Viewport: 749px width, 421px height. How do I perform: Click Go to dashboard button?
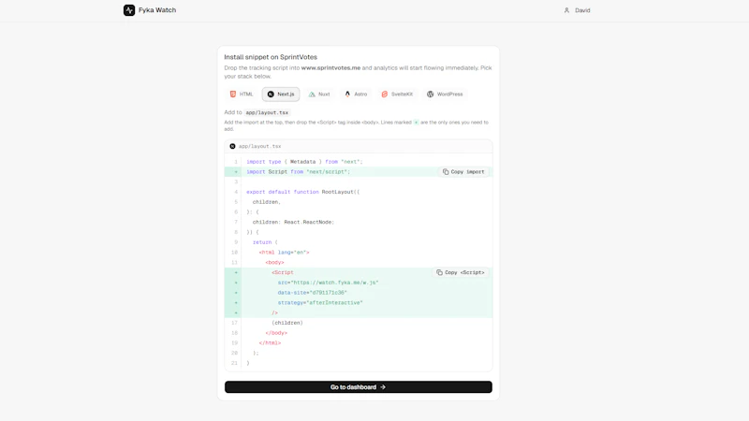click(359, 387)
